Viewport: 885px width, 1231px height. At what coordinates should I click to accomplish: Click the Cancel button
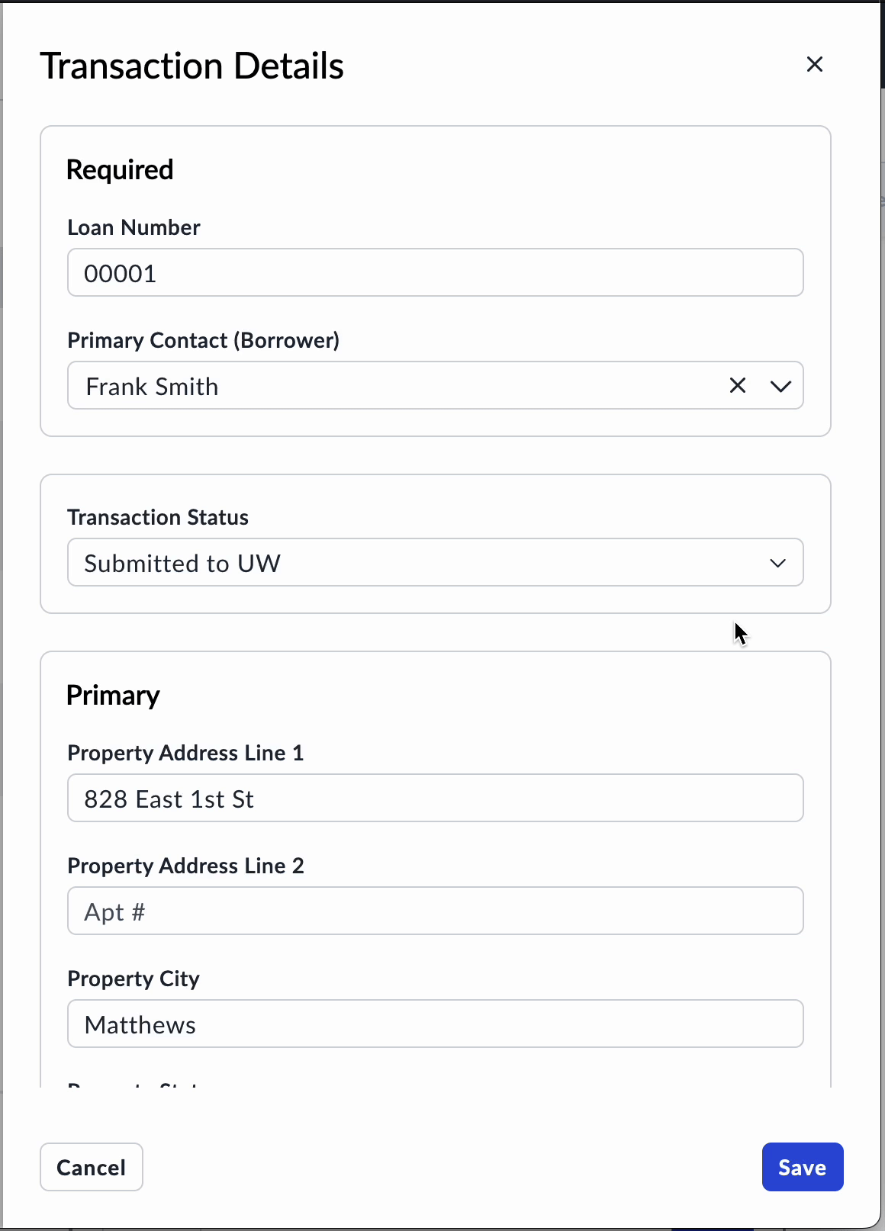(91, 1167)
